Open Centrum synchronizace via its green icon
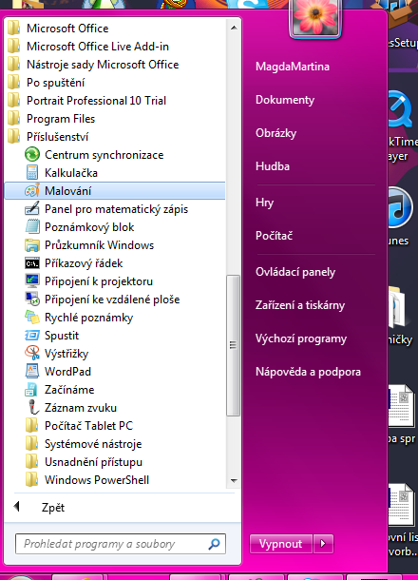The width and height of the screenshot is (418, 580). (32, 154)
